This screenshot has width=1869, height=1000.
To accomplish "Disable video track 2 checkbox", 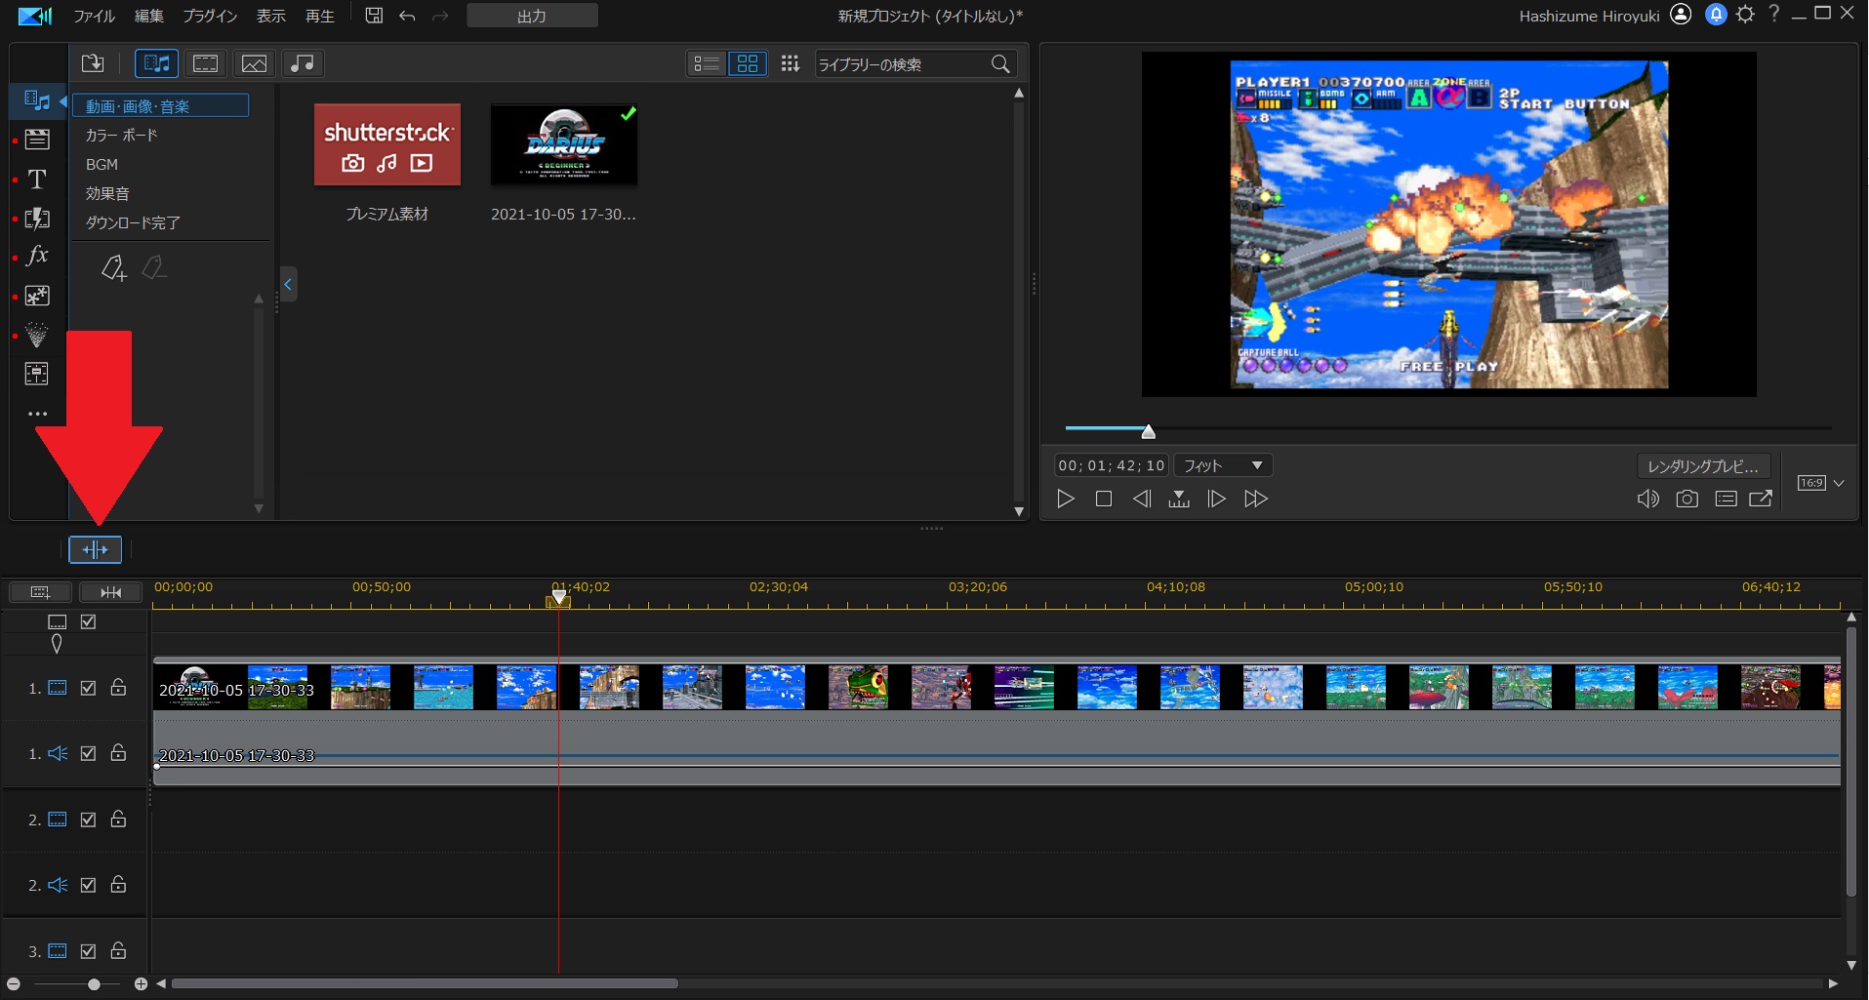I will (x=88, y=820).
